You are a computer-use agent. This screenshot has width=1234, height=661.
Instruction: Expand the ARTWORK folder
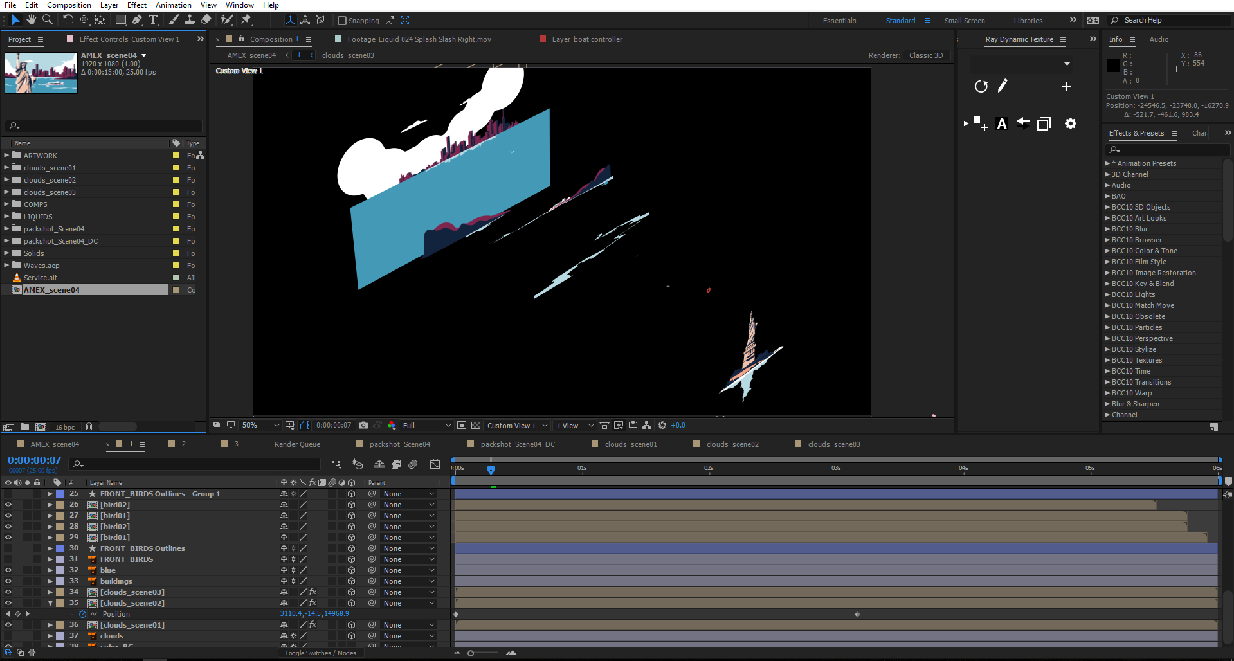pyautogui.click(x=6, y=155)
